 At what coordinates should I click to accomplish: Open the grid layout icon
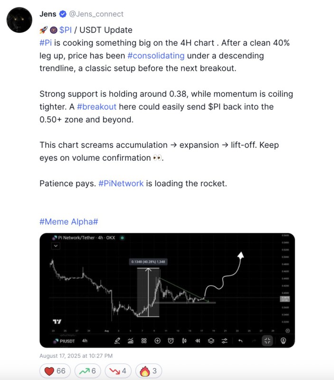144,341
